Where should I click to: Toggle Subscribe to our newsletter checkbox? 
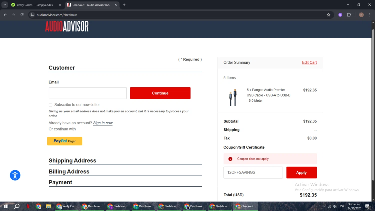click(x=50, y=105)
